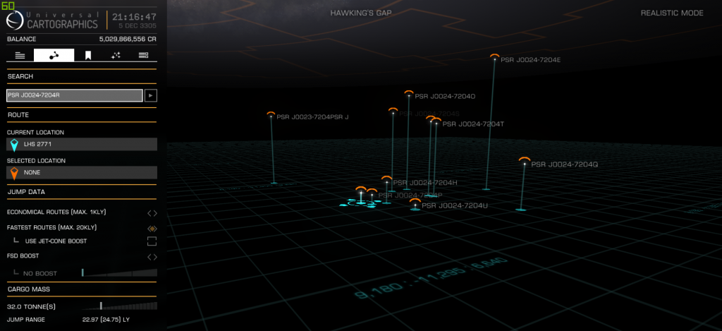The image size is (722, 331).
Task: Select star PSR J0024-7204H marker
Action: pyautogui.click(x=387, y=179)
